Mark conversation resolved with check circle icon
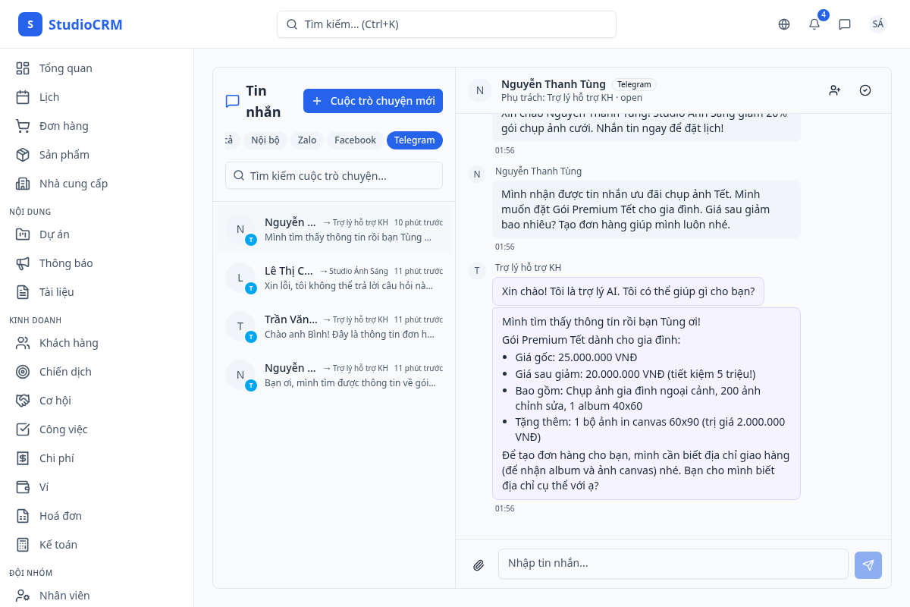Viewport: 910px width, 607px height. tap(865, 90)
